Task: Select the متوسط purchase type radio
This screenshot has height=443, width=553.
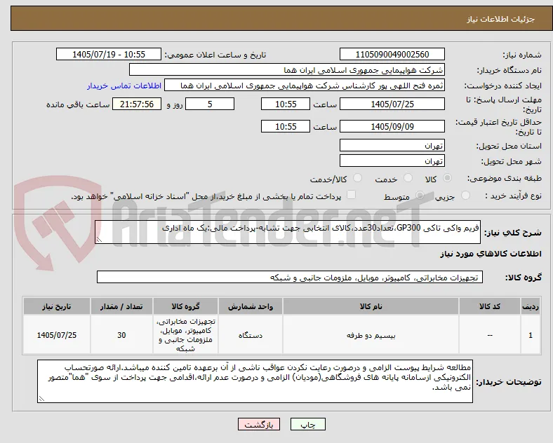Action: point(420,196)
